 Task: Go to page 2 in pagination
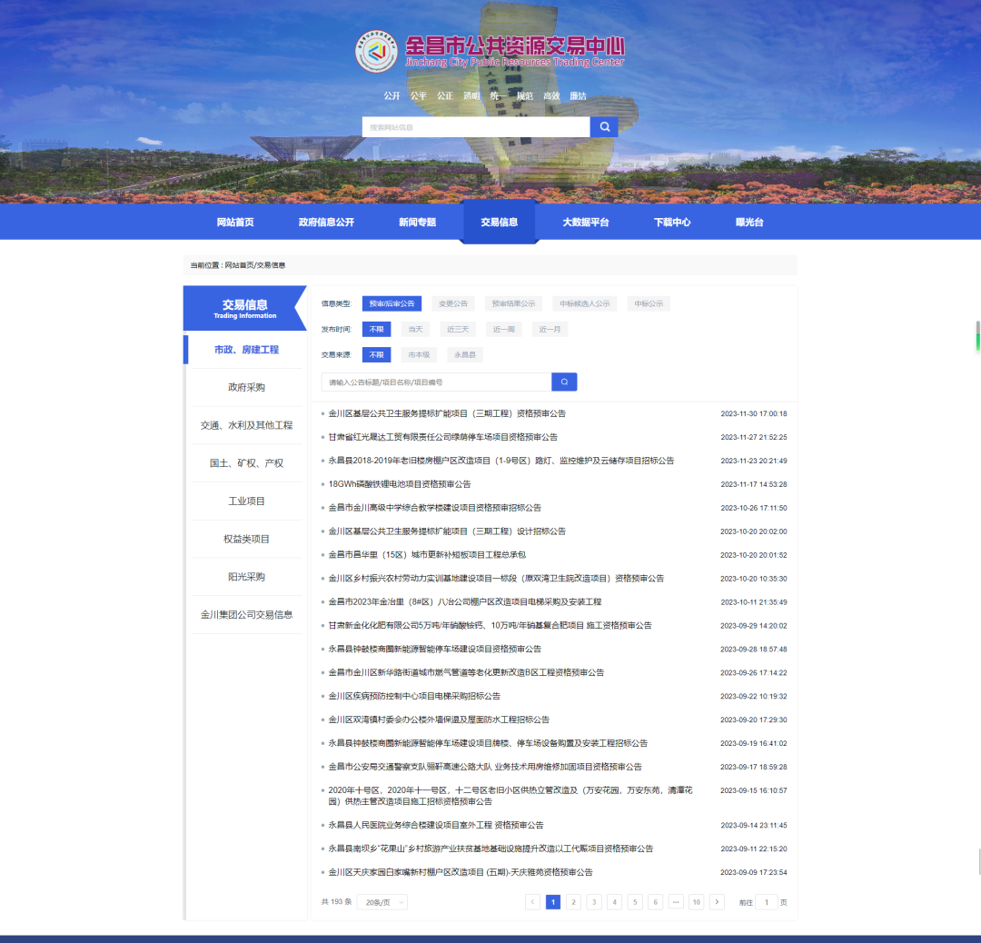tap(574, 902)
